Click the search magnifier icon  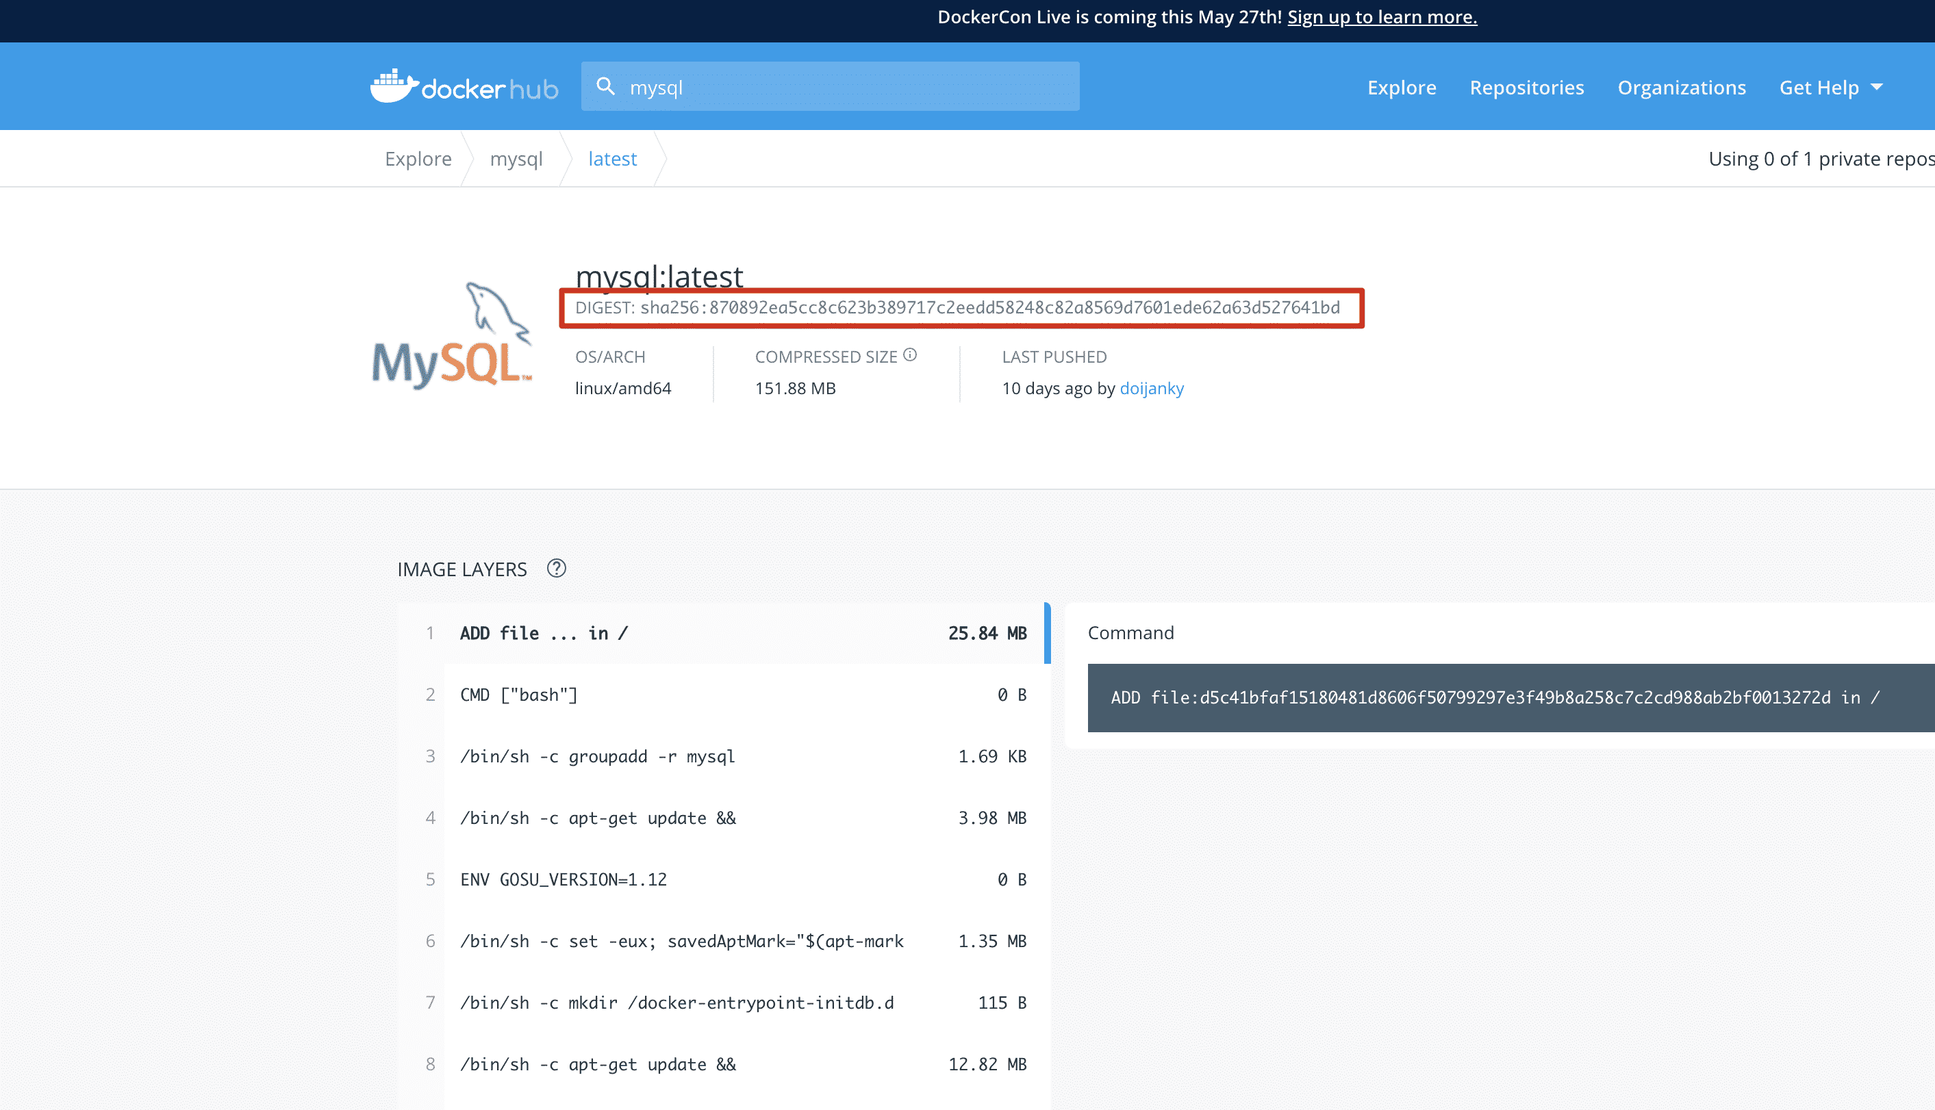(605, 86)
